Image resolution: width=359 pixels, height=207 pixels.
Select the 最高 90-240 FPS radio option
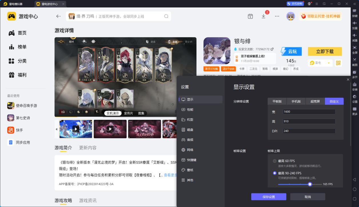pos(275,173)
